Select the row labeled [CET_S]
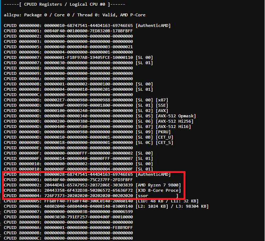This screenshot has width=265, height=241. coord(88,142)
